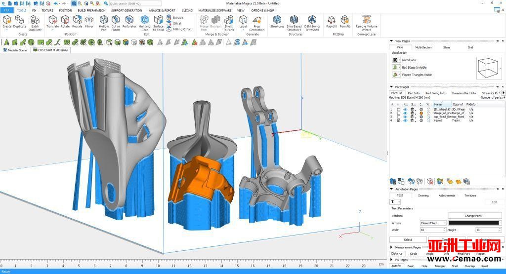Toggle visibility eye of top_fixed_Re part
The height and width of the screenshot is (274, 506).
[x=405, y=117]
